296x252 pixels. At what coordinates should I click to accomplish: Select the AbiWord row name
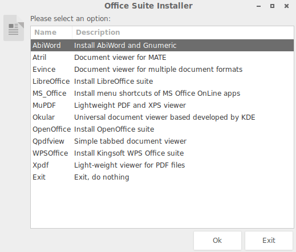(47, 46)
